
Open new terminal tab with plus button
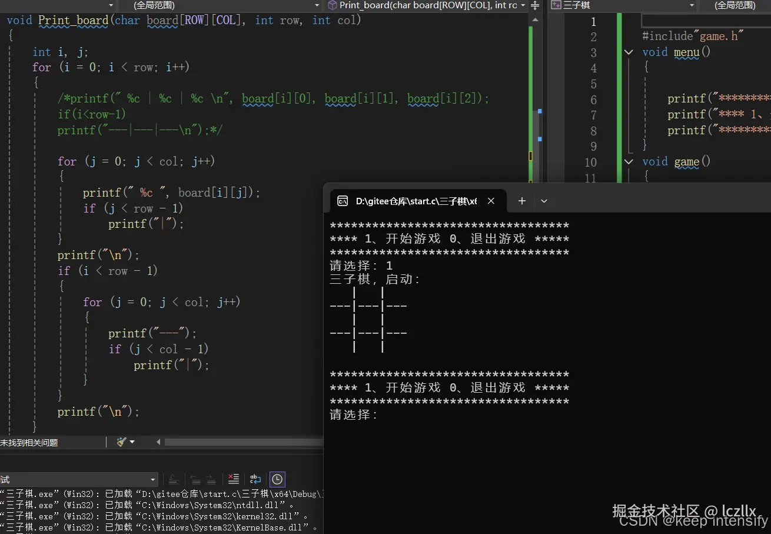[x=521, y=201]
